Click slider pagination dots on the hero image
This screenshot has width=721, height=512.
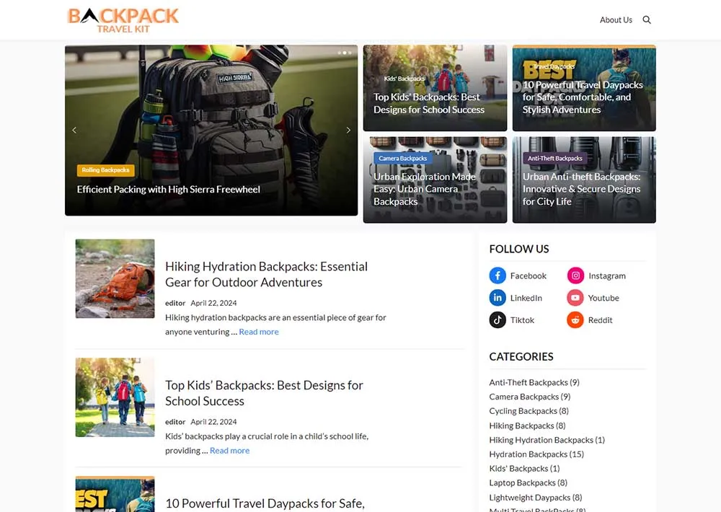pos(345,53)
